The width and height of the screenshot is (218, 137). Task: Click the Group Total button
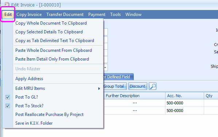[115, 86]
